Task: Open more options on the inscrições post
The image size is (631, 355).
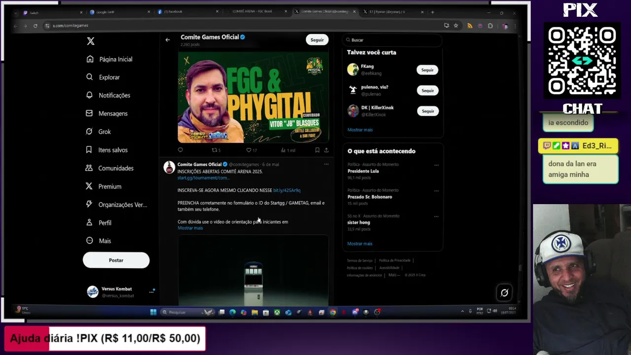Action: 326,164
